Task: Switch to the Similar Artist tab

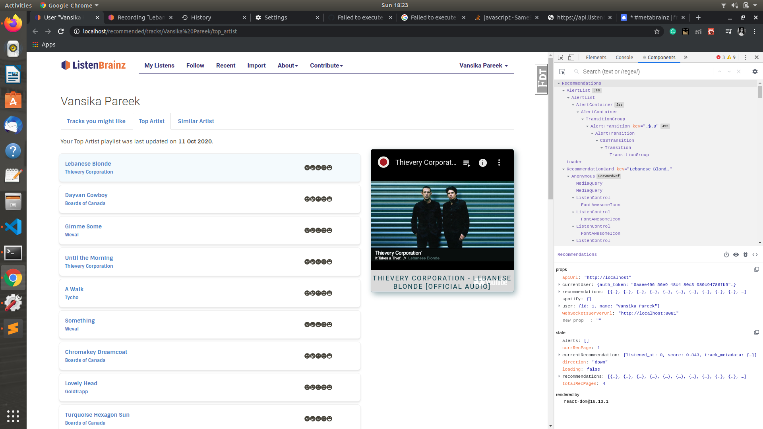Action: tap(196, 121)
